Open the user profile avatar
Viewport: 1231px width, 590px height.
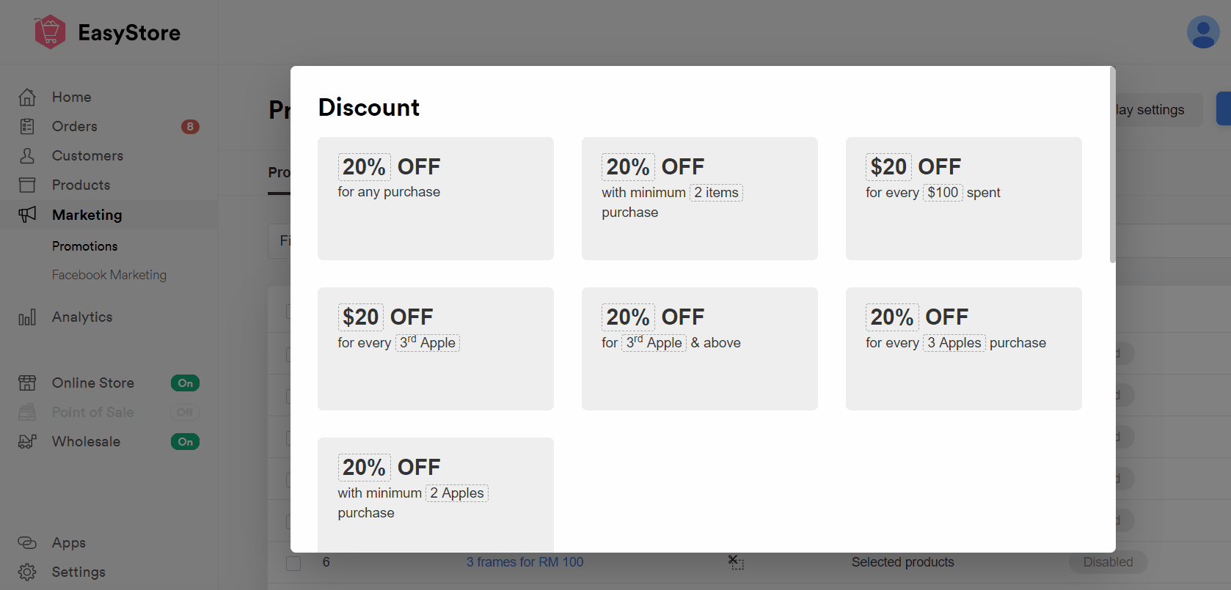[1203, 32]
